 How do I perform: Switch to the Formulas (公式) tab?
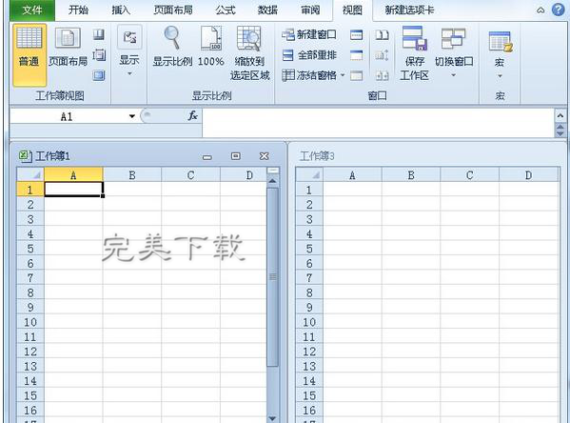(x=226, y=10)
